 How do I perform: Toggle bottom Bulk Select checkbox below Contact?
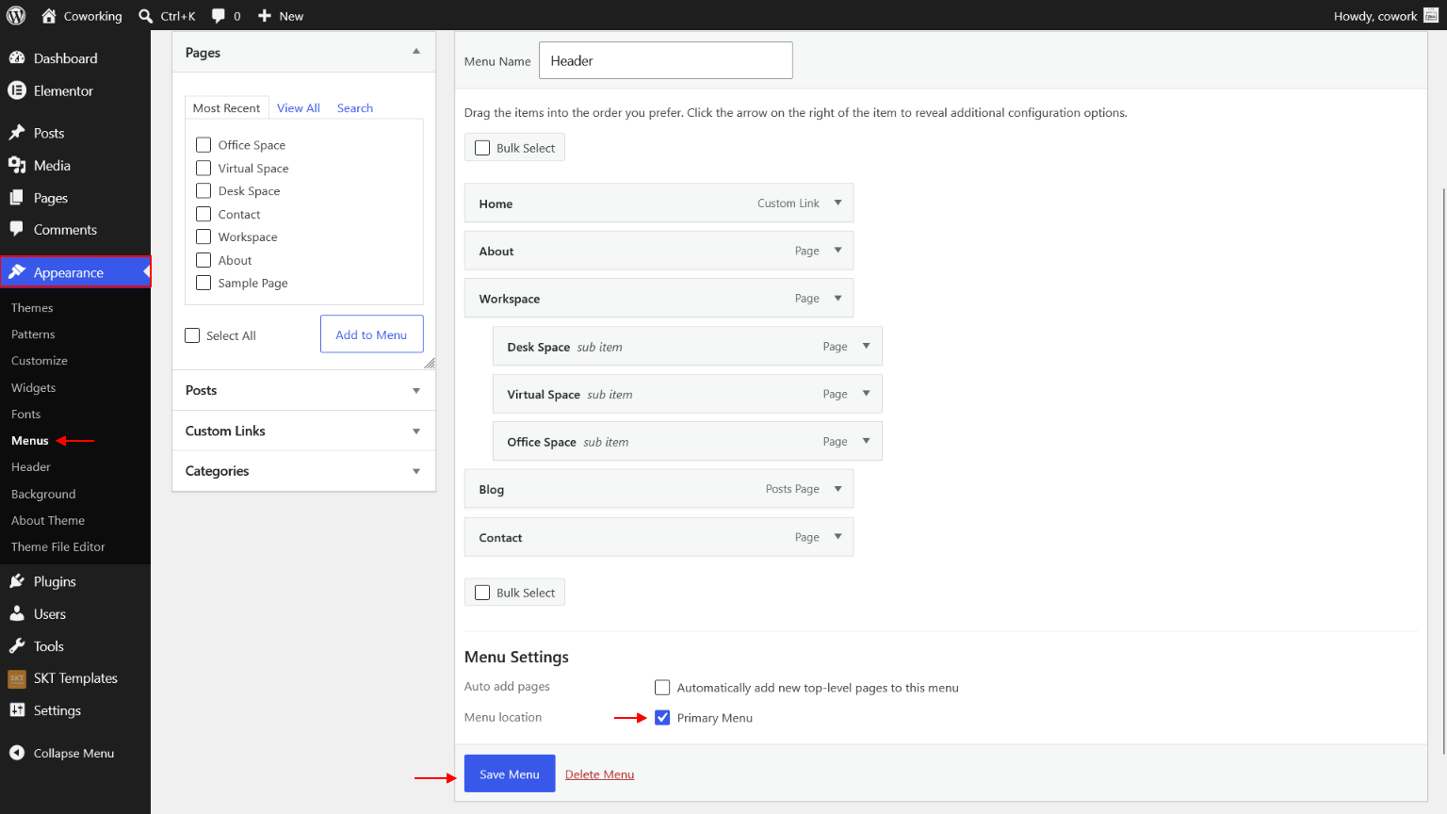click(482, 593)
